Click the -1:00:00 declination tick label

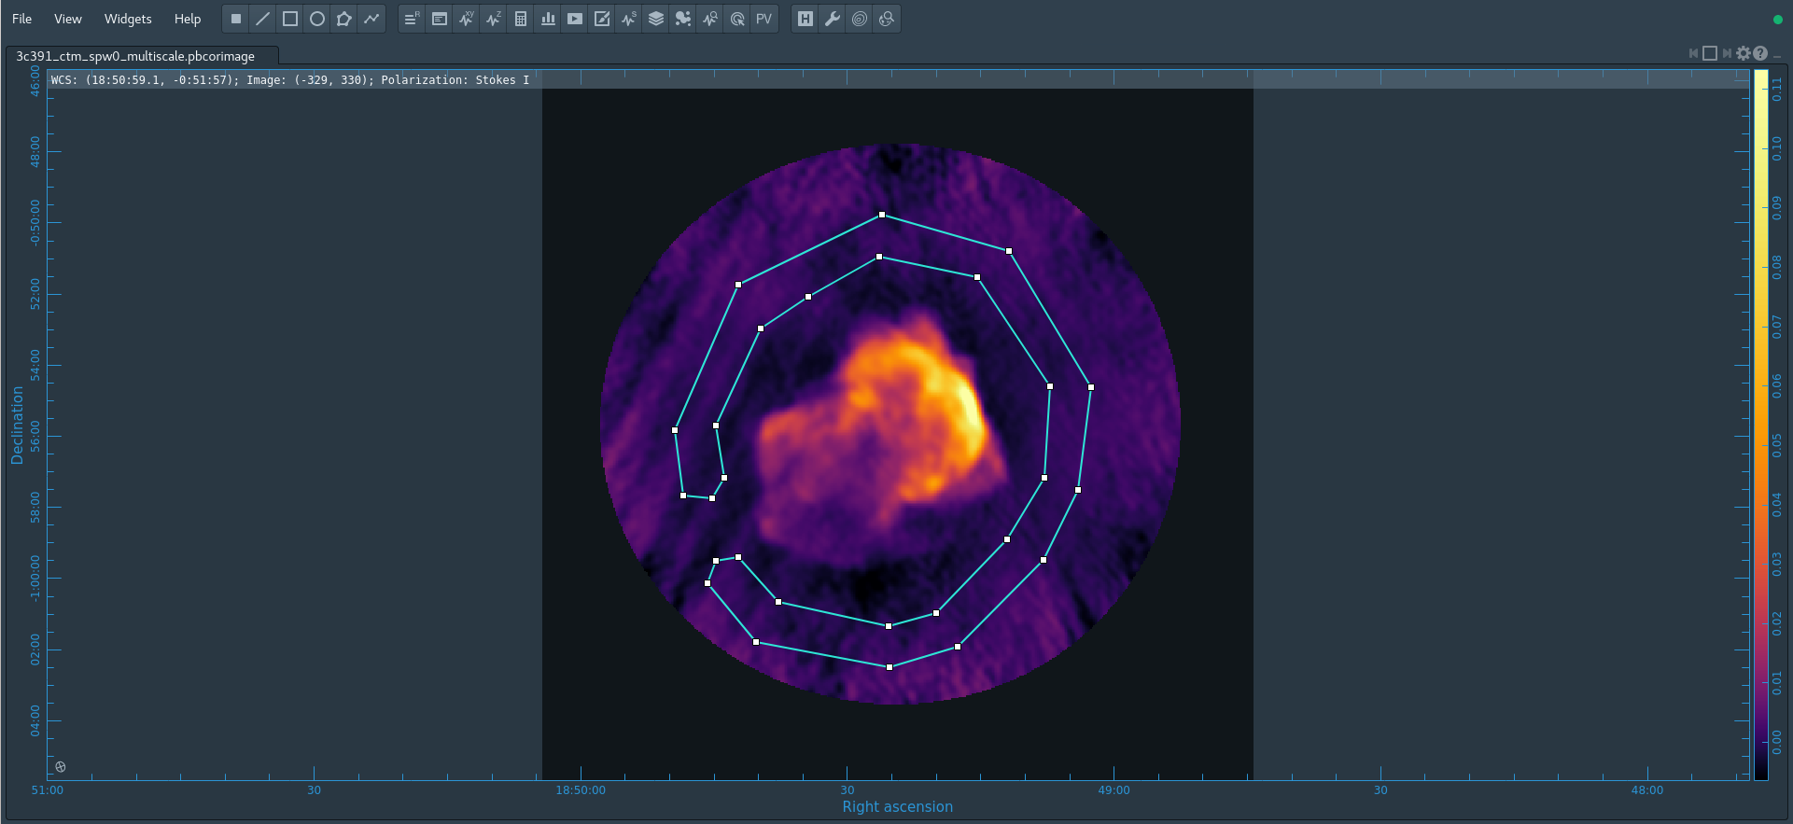pyautogui.click(x=35, y=579)
